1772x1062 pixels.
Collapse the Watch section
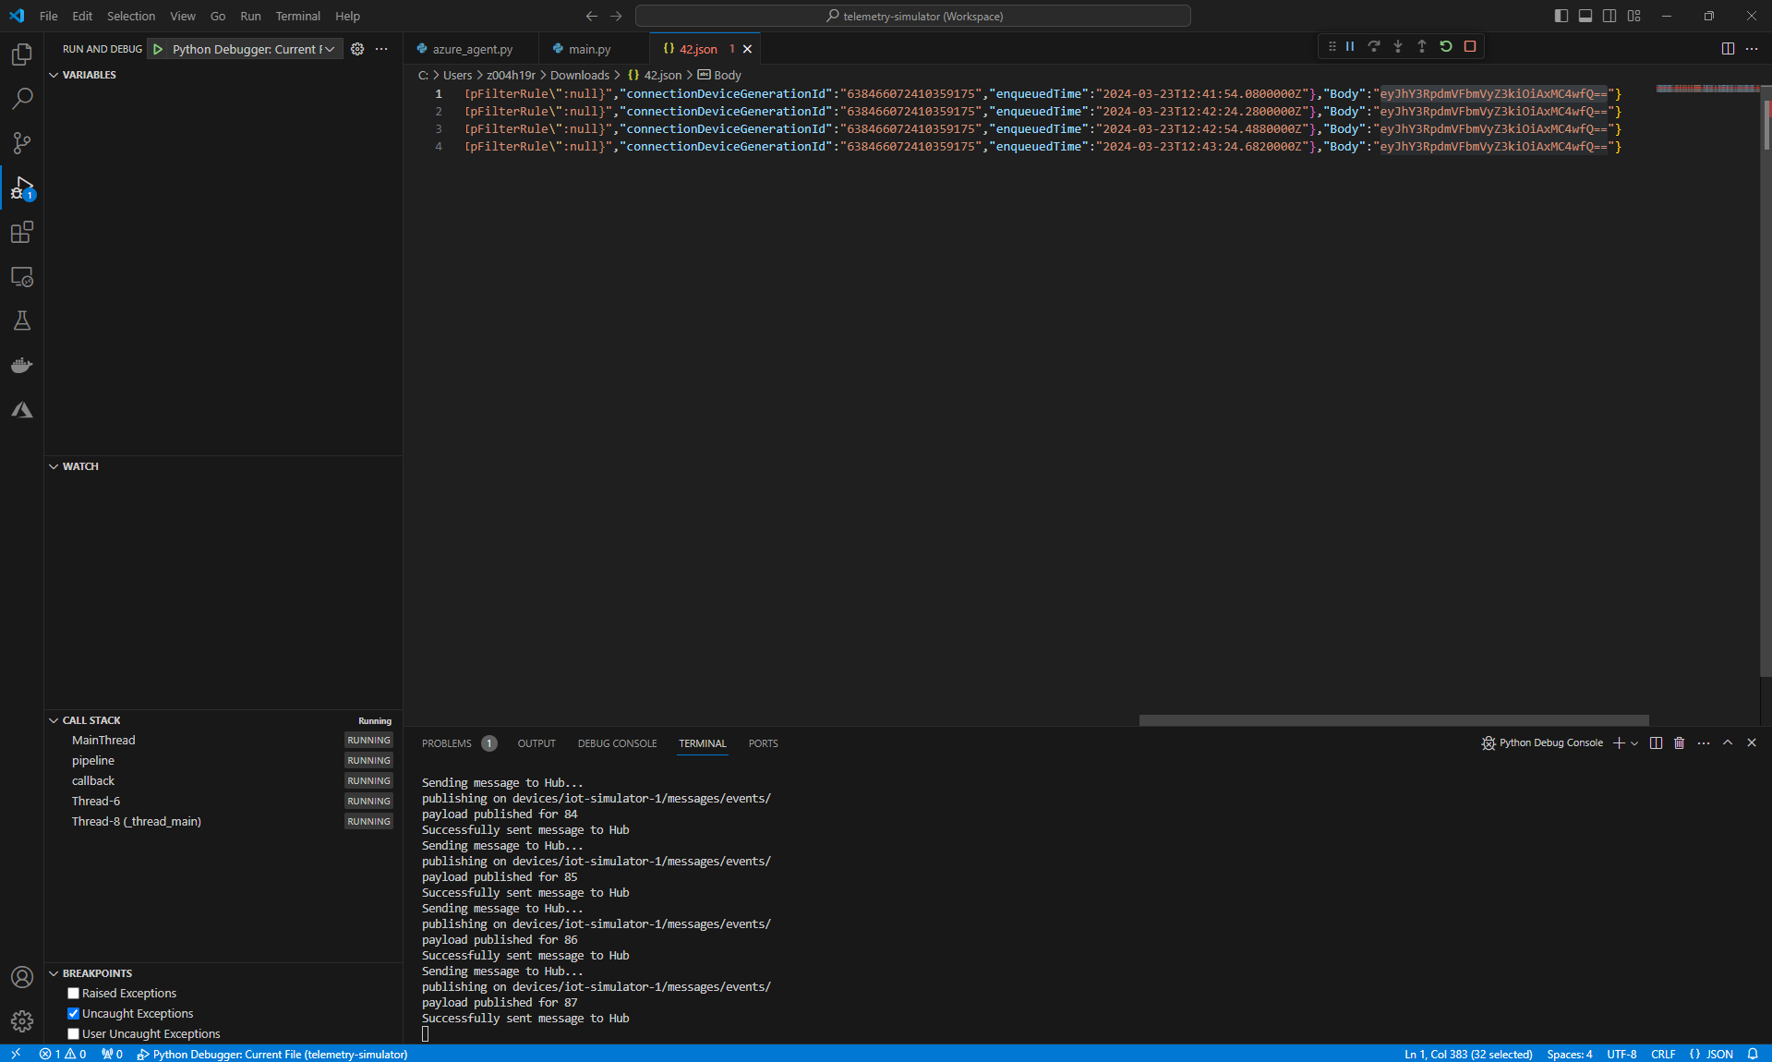pos(53,466)
